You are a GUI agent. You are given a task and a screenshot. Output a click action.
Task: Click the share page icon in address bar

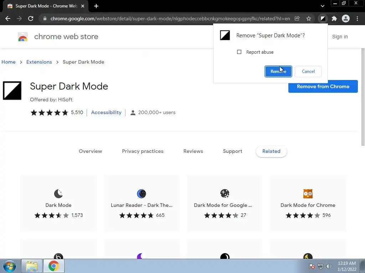pyautogui.click(x=297, y=18)
